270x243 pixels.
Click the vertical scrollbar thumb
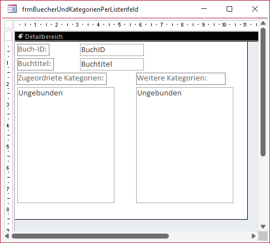tap(263, 92)
